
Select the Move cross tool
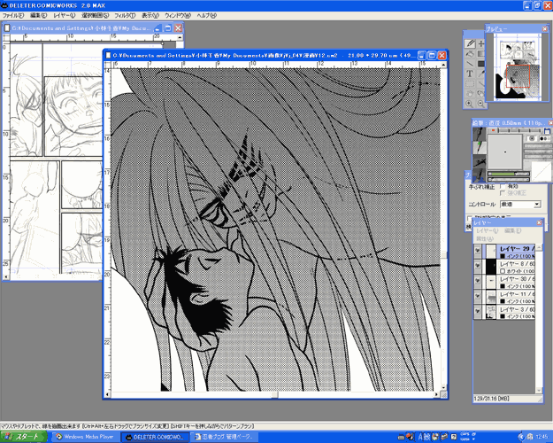(x=480, y=43)
